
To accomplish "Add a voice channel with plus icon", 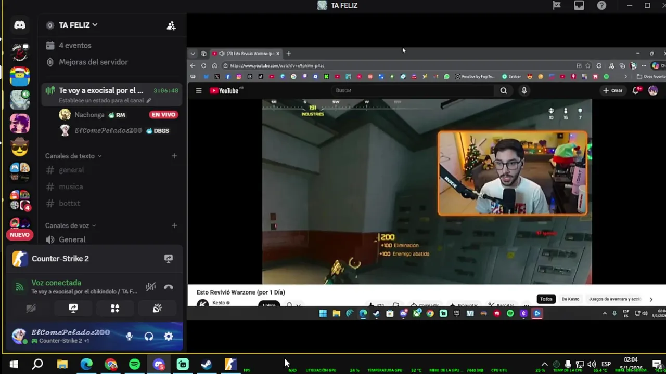I will (x=174, y=225).
